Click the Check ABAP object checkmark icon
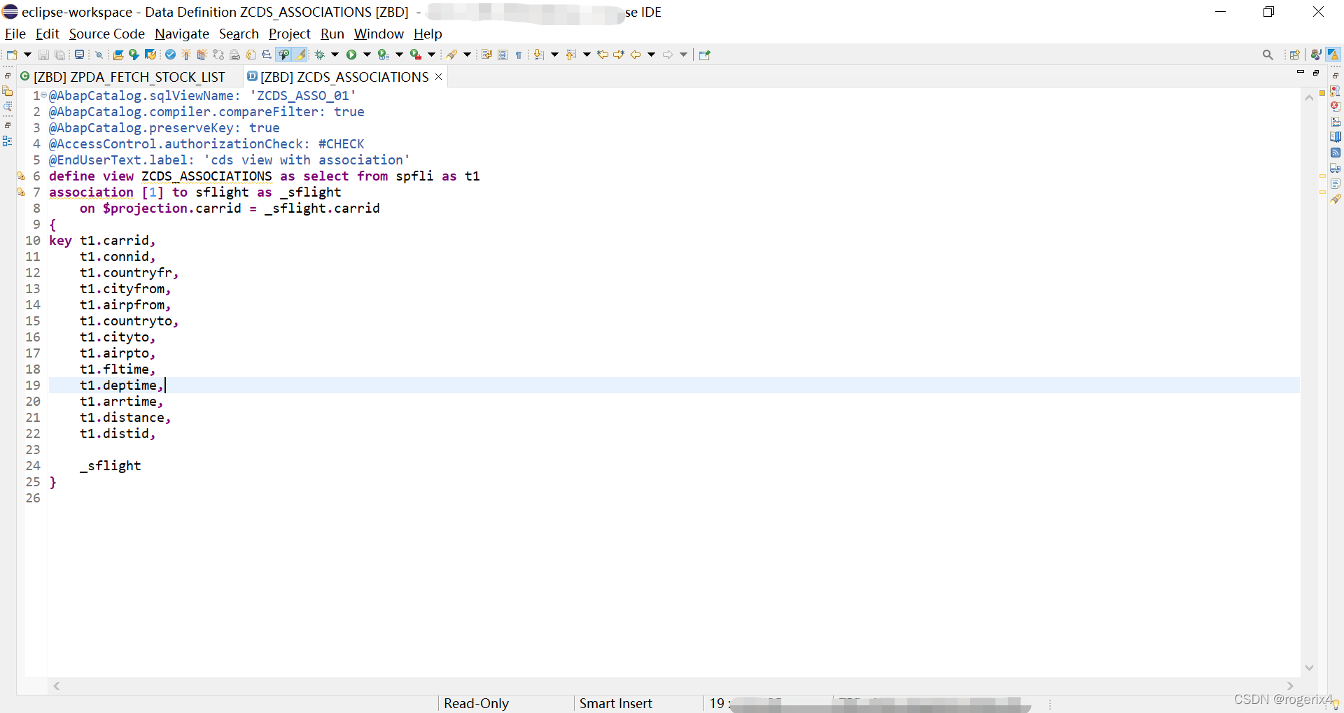The image size is (1344, 713). tap(170, 55)
